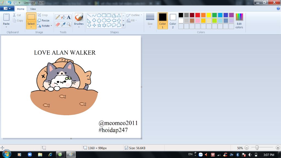Select the Right triangle shape
The height and width of the screenshot is (158, 281).
tap(89, 21)
